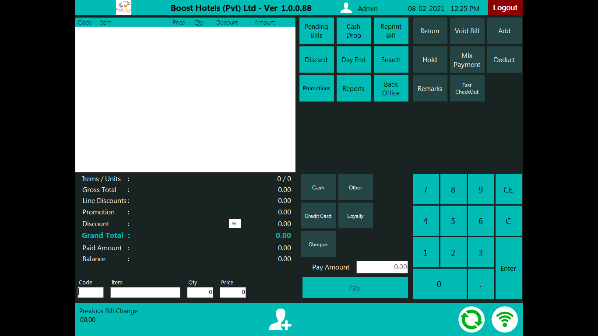The width and height of the screenshot is (598, 336).
Task: Toggle the percent discount button
Action: click(235, 224)
